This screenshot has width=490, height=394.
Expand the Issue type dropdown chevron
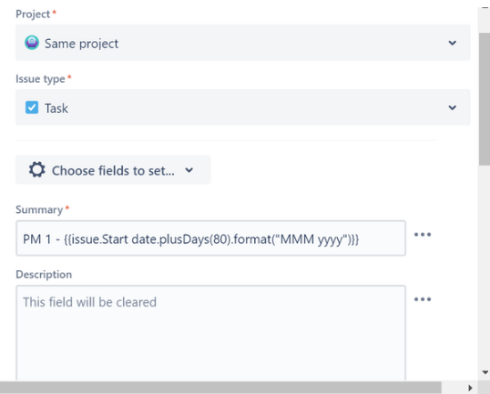(452, 107)
